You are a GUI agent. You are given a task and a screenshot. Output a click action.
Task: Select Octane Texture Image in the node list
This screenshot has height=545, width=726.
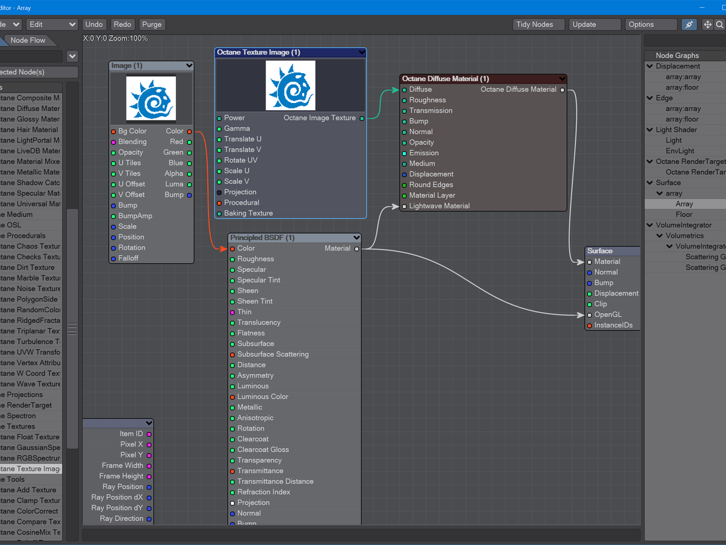click(x=31, y=469)
